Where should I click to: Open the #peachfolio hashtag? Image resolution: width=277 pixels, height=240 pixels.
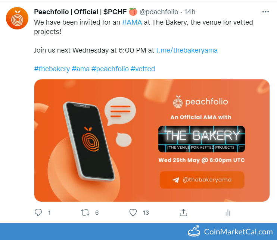tap(110, 69)
